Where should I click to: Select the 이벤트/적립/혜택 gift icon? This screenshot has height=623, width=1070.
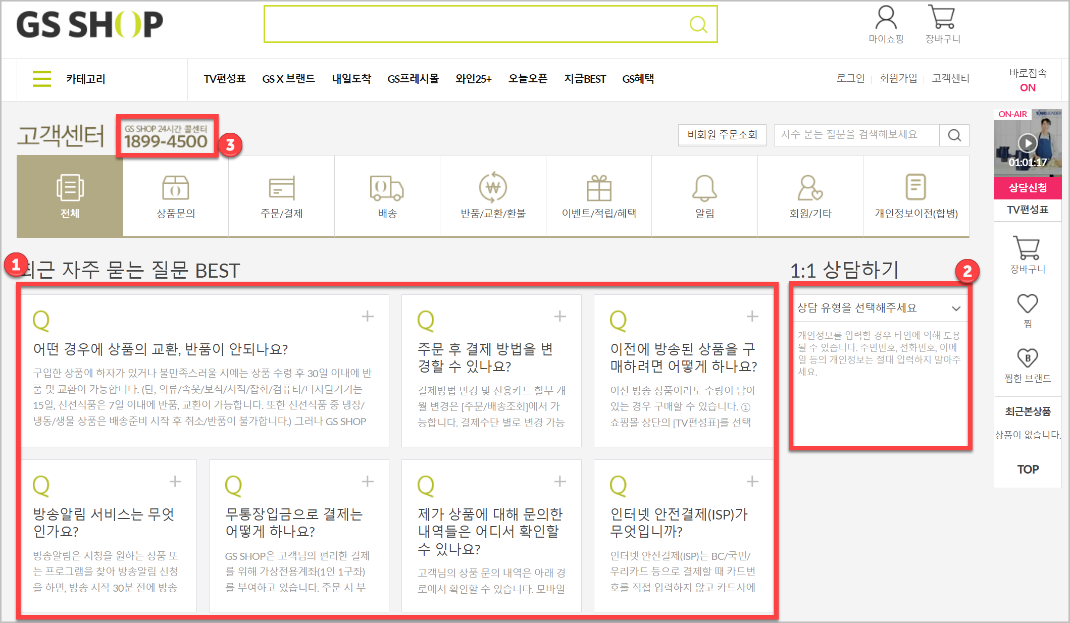point(599,188)
